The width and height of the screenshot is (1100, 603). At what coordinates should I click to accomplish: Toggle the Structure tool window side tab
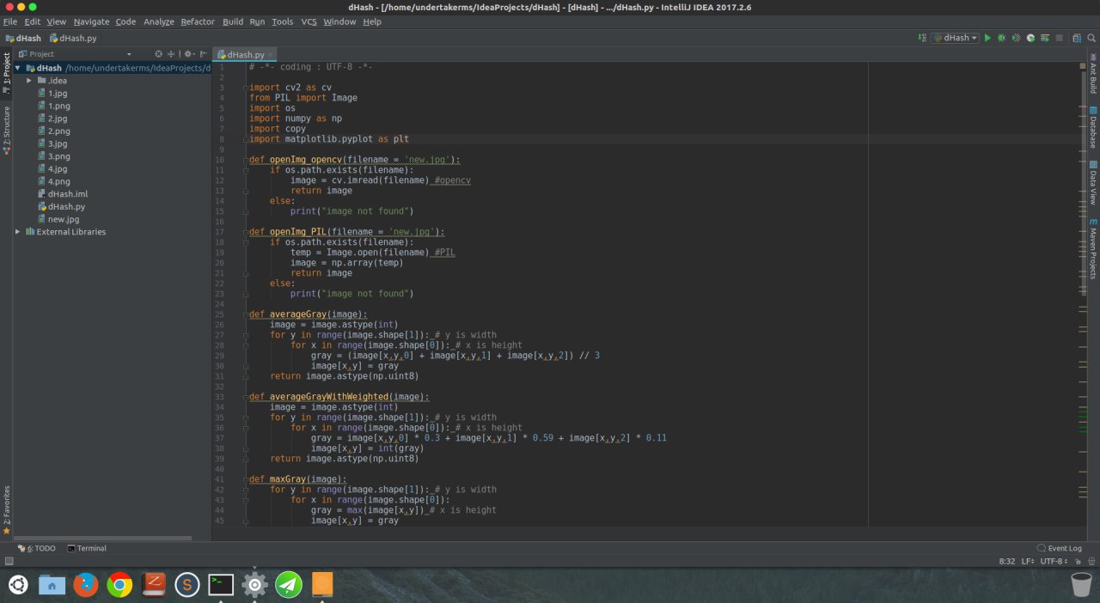tap(6, 130)
